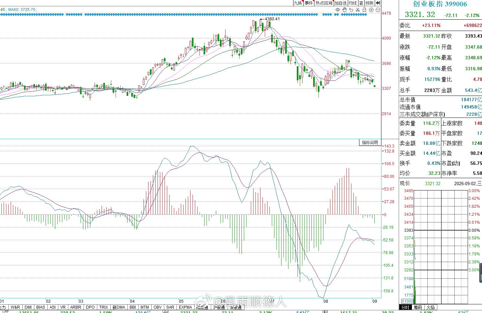Collapse side panel with arrow-to-bar icon

(378, 3)
